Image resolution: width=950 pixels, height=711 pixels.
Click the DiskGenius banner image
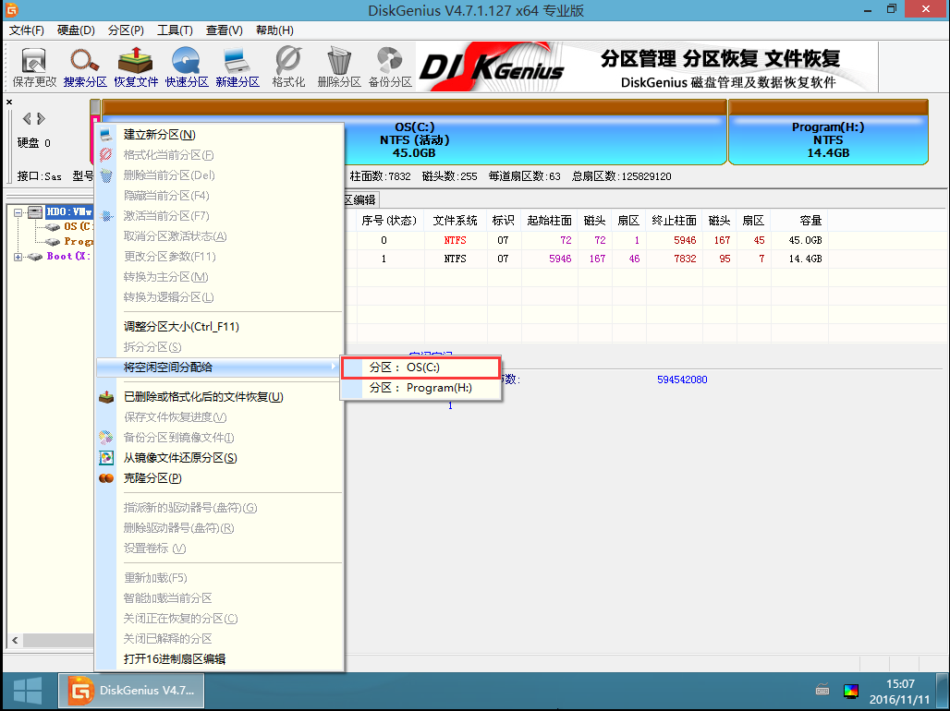[647, 67]
